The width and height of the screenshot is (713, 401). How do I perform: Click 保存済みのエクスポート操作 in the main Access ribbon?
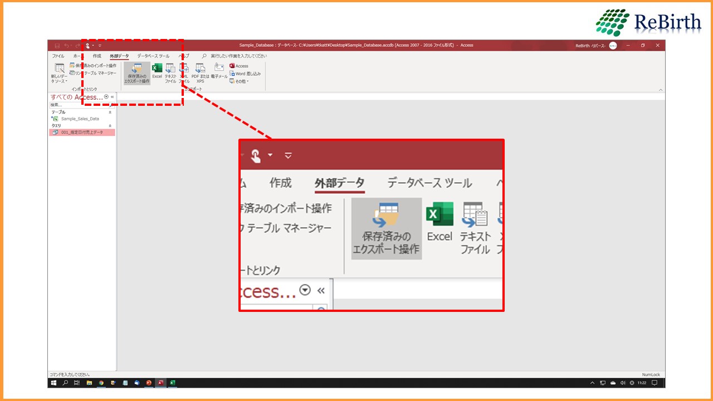[x=137, y=74]
